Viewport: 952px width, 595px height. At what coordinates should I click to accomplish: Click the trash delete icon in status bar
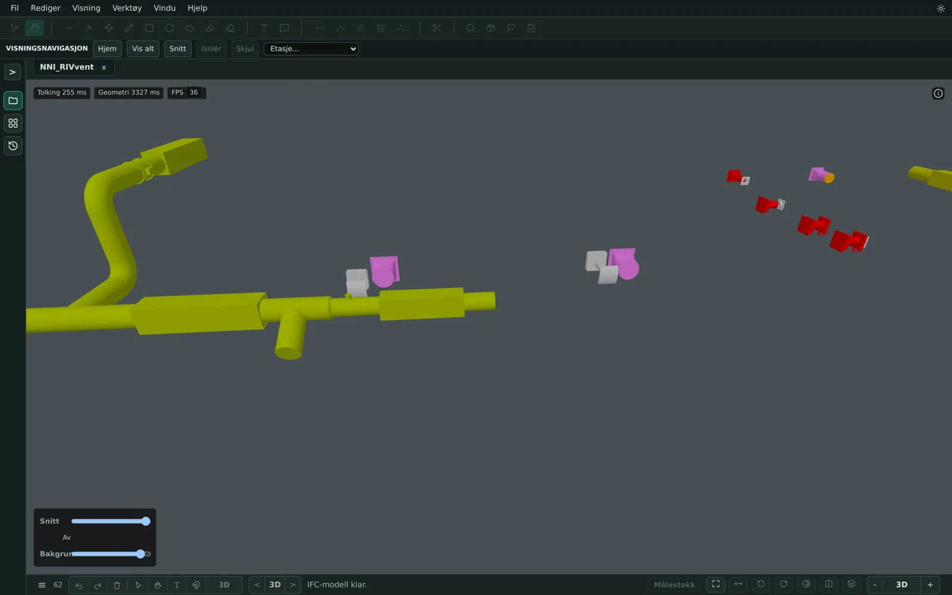click(117, 585)
